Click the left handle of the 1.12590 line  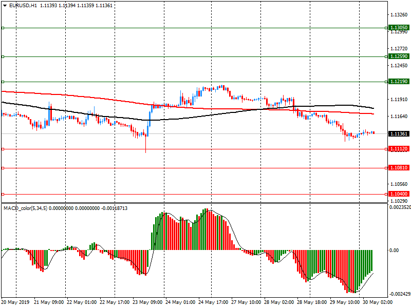[x=3, y=56]
